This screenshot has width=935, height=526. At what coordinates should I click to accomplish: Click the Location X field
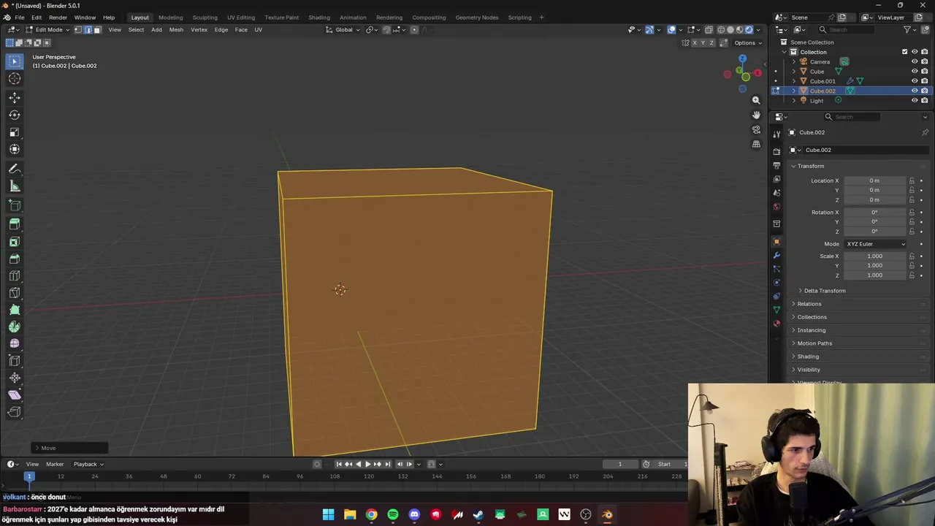point(874,180)
